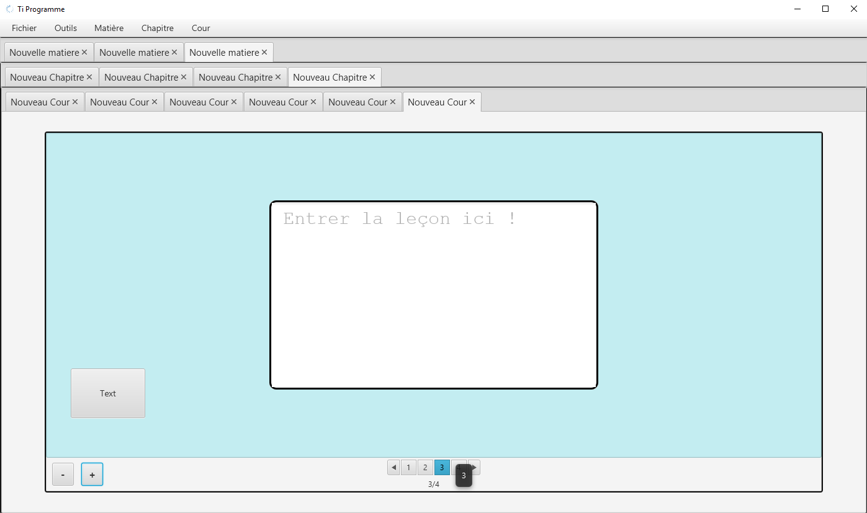
Task: Close the second Nouveau Cour tab
Action: point(155,102)
